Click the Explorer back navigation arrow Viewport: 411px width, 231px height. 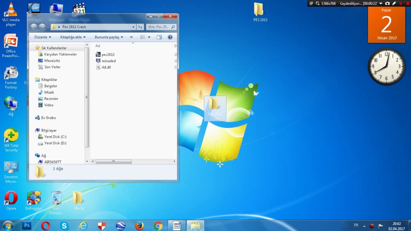[33, 27]
